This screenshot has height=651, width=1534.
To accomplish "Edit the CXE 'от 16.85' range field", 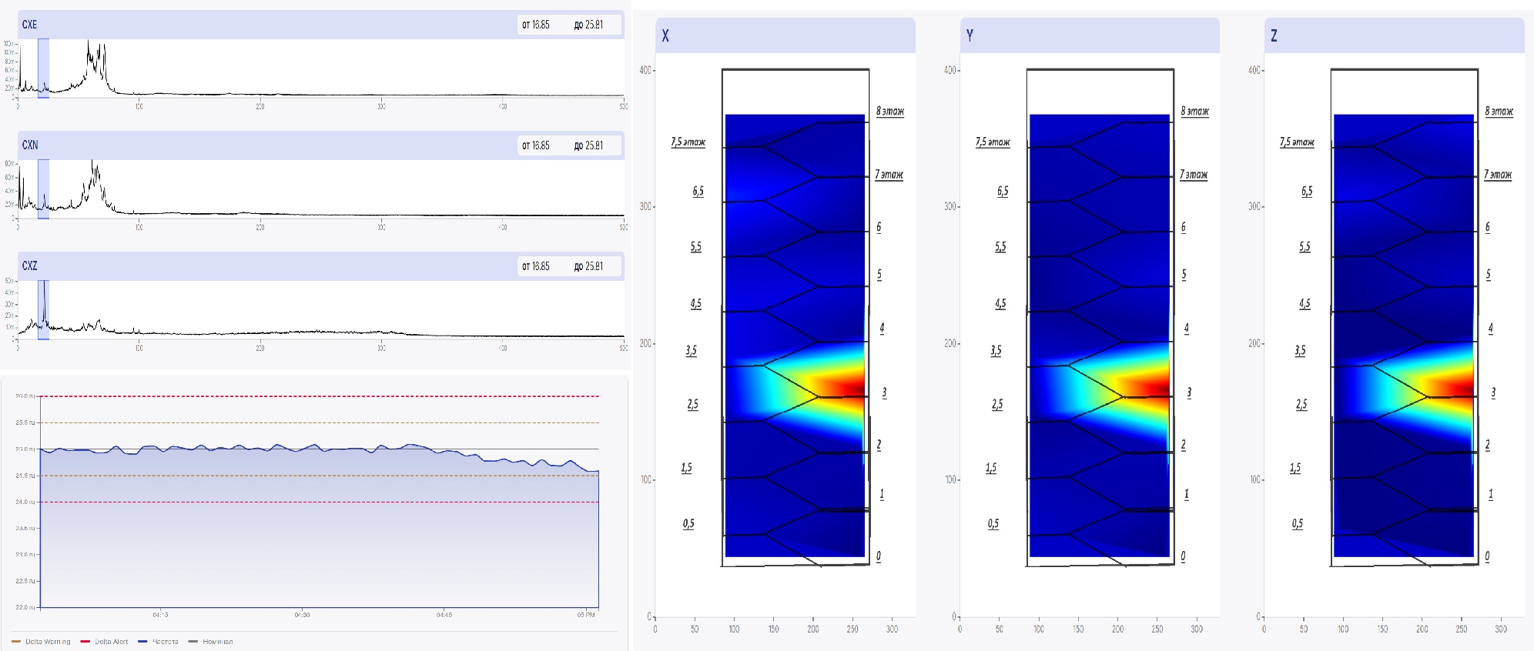I will pos(537,25).
